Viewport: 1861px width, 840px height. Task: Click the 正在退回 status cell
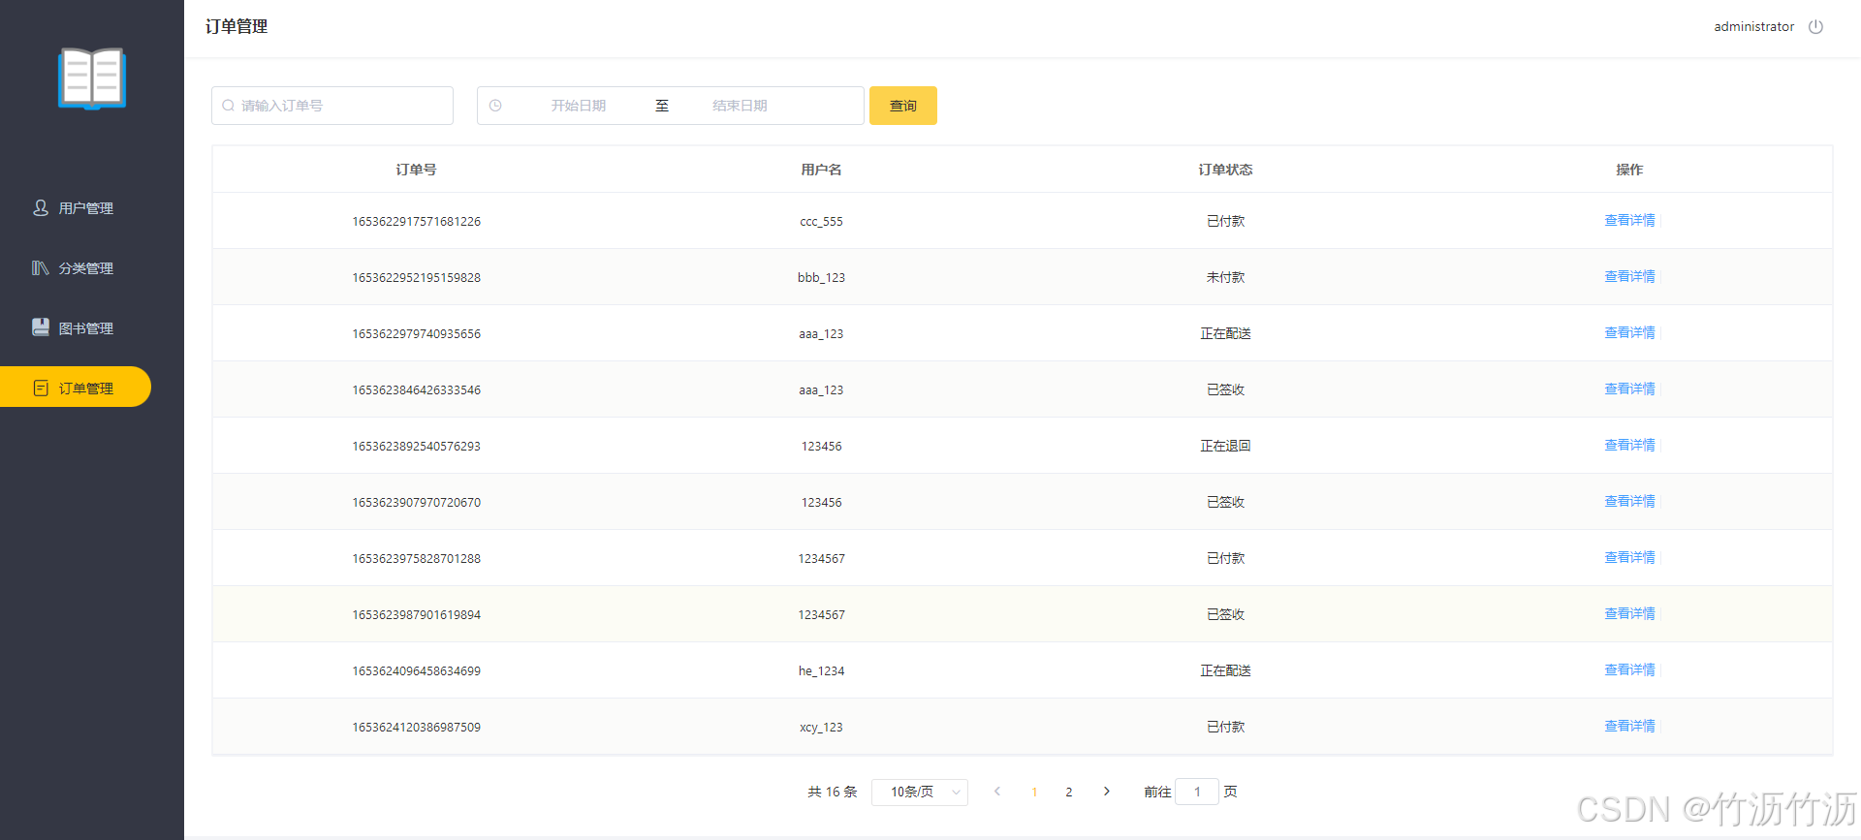[1225, 446]
